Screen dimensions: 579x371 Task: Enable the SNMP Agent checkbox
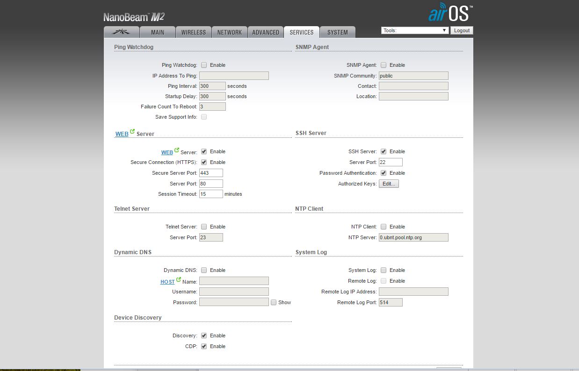pyautogui.click(x=384, y=65)
